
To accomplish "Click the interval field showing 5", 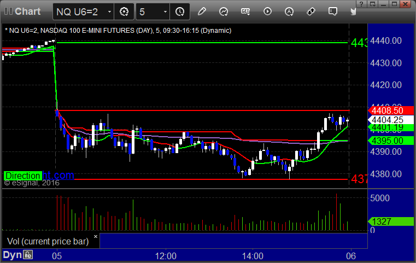I will point(153,11).
